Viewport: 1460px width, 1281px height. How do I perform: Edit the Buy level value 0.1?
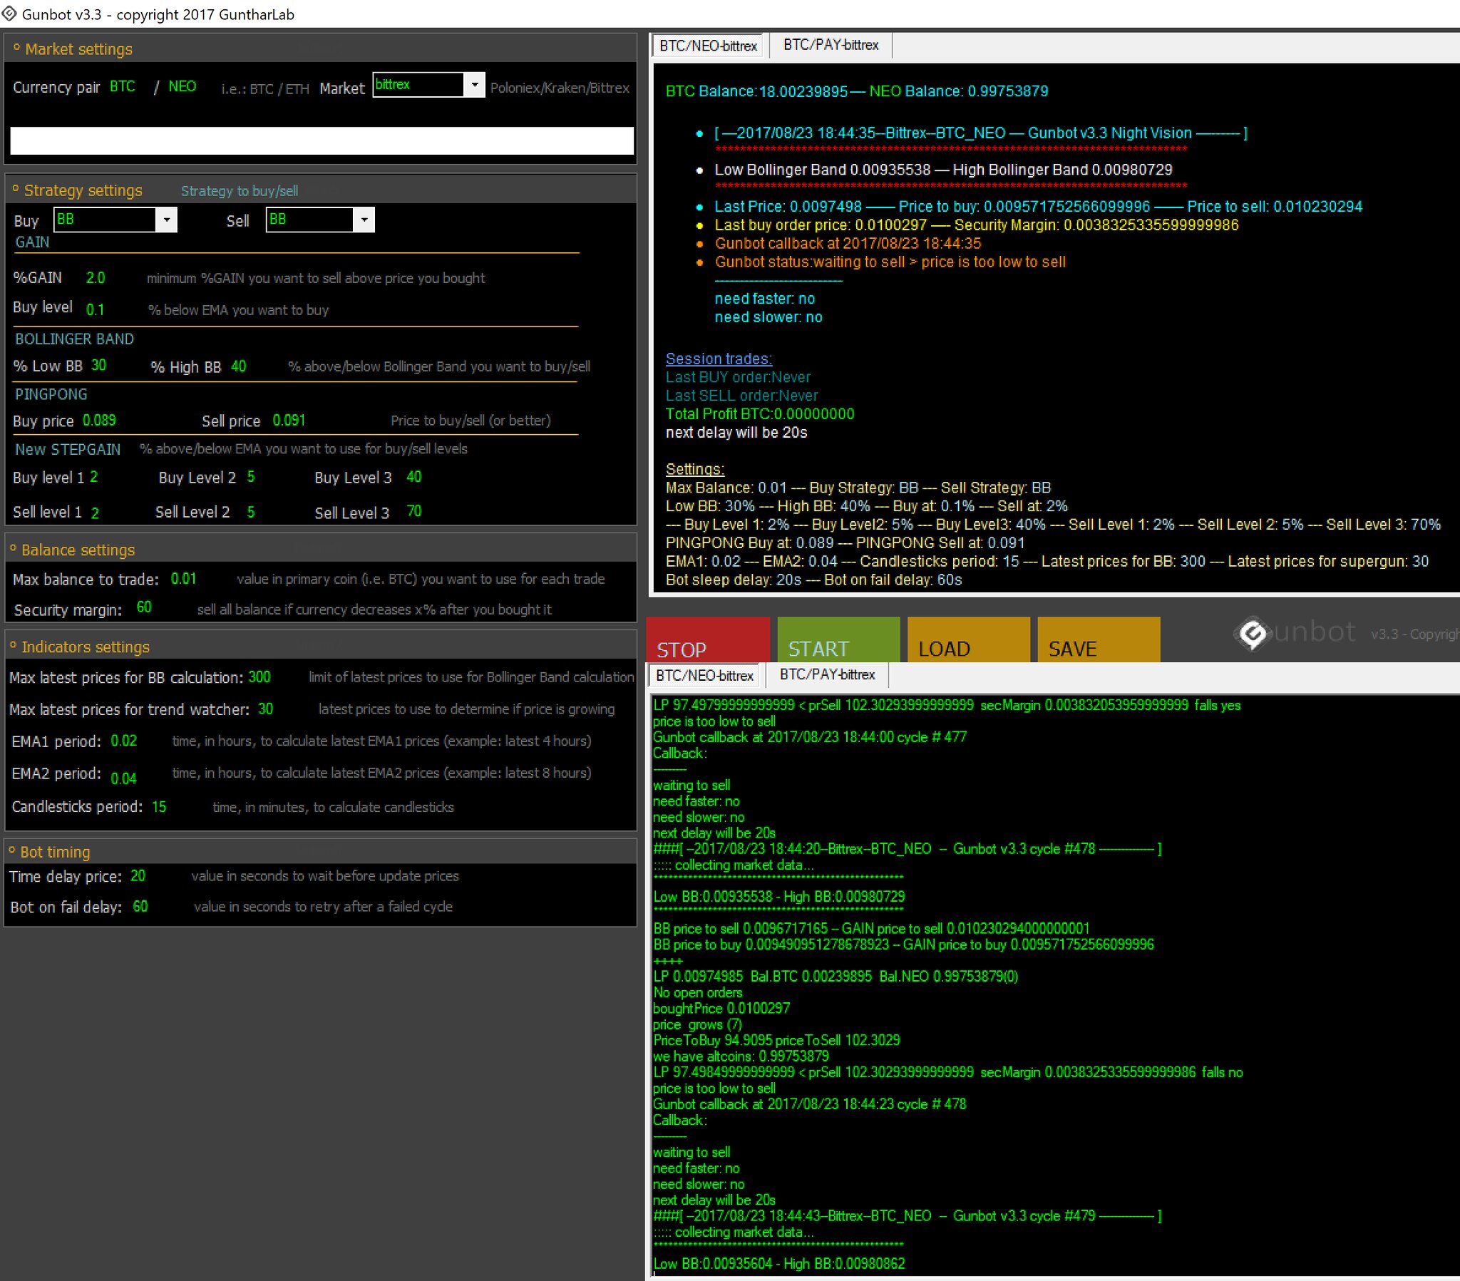pyautogui.click(x=95, y=309)
